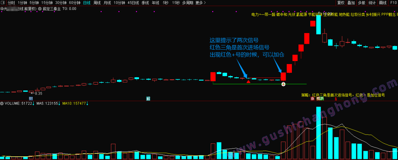Click the 8.35 low price label
This screenshot has height=160, width=398.
(x=38, y=93)
